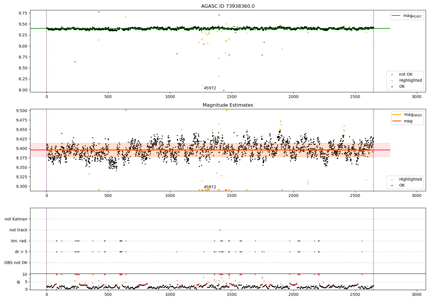Image resolution: width=430 pixels, height=301 pixels.
Task: Click the "9.500" tick in the middle plot
Action: pos(22,111)
